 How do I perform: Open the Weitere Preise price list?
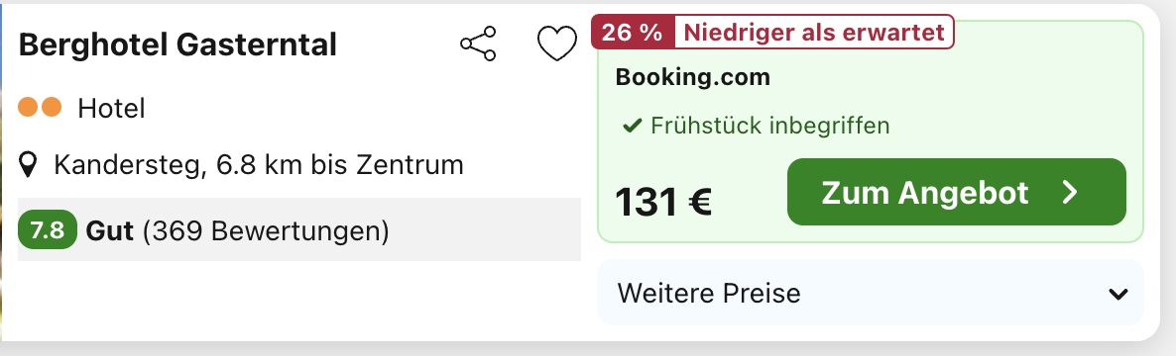point(870,293)
